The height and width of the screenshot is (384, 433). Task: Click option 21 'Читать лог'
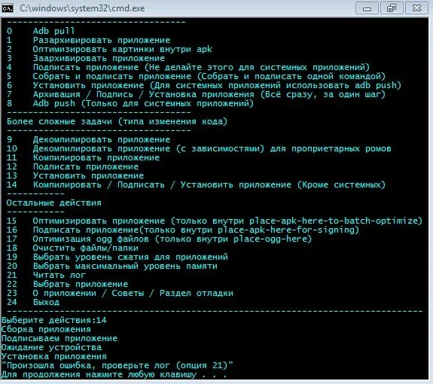pos(46,276)
